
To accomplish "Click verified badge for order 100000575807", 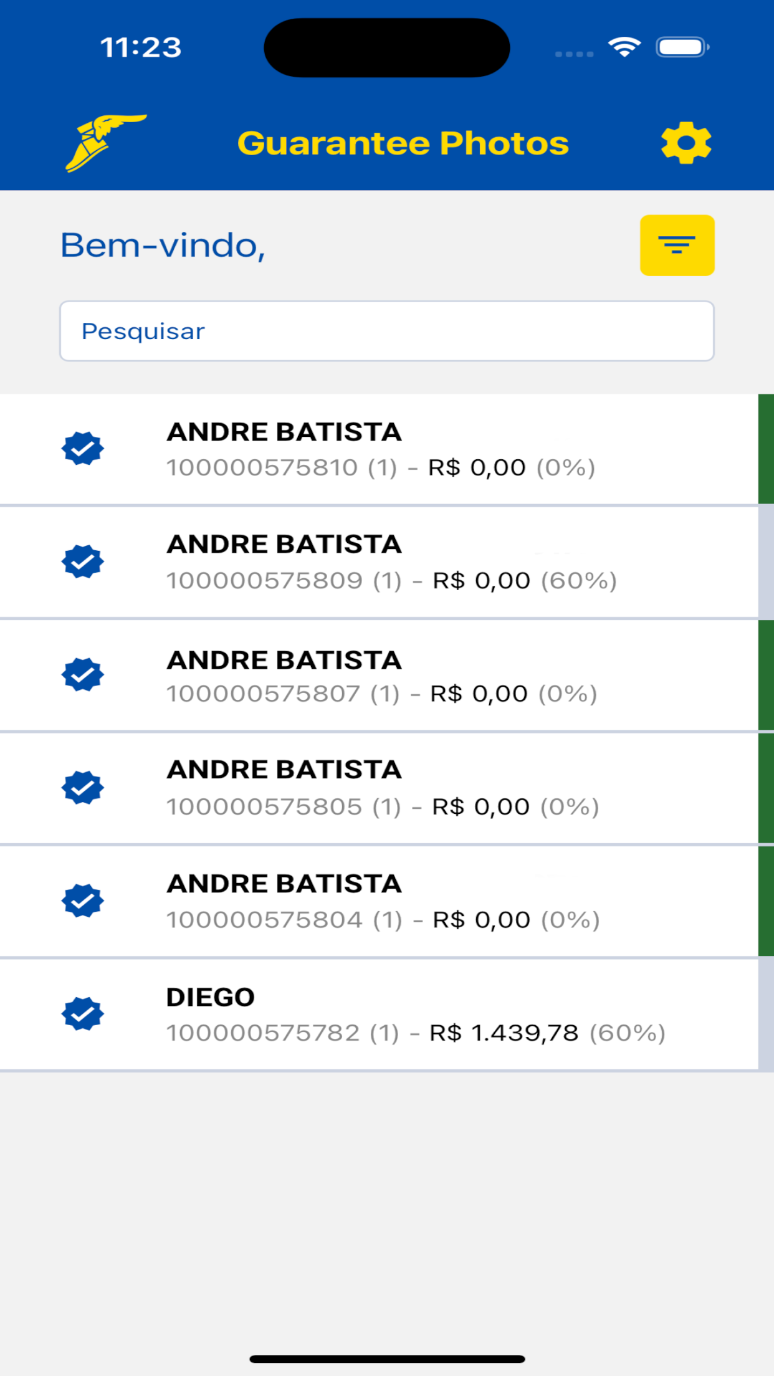I will tap(82, 675).
